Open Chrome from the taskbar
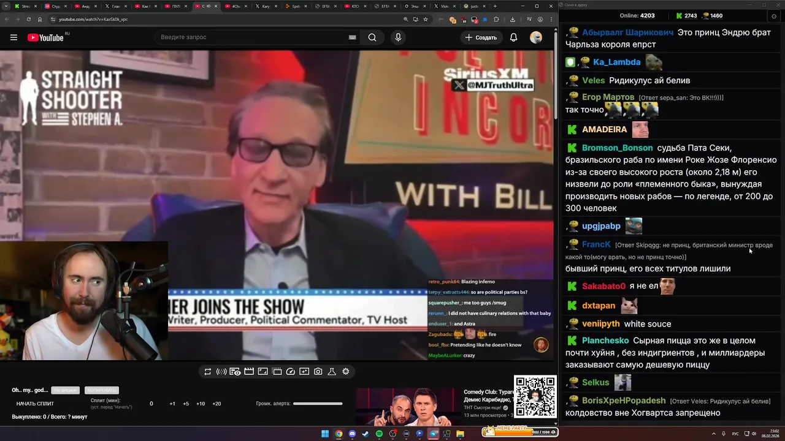The image size is (785, 441). coord(339,434)
